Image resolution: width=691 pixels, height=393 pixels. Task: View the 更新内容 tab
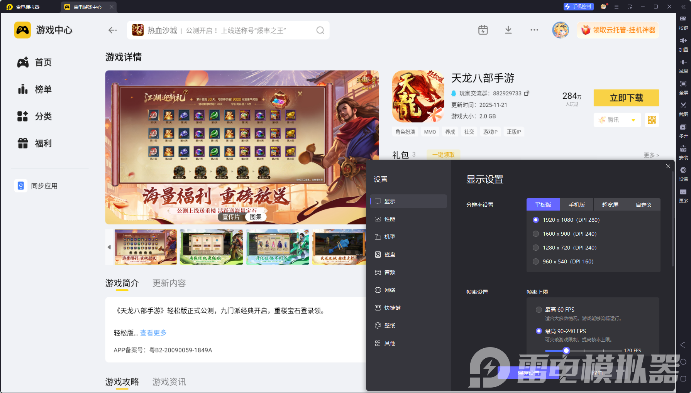pos(169,283)
